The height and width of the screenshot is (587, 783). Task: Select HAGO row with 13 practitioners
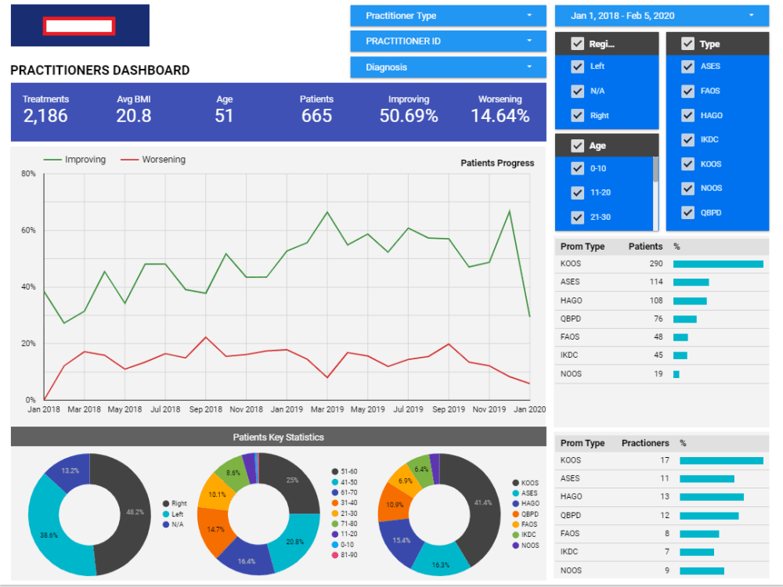tap(662, 497)
